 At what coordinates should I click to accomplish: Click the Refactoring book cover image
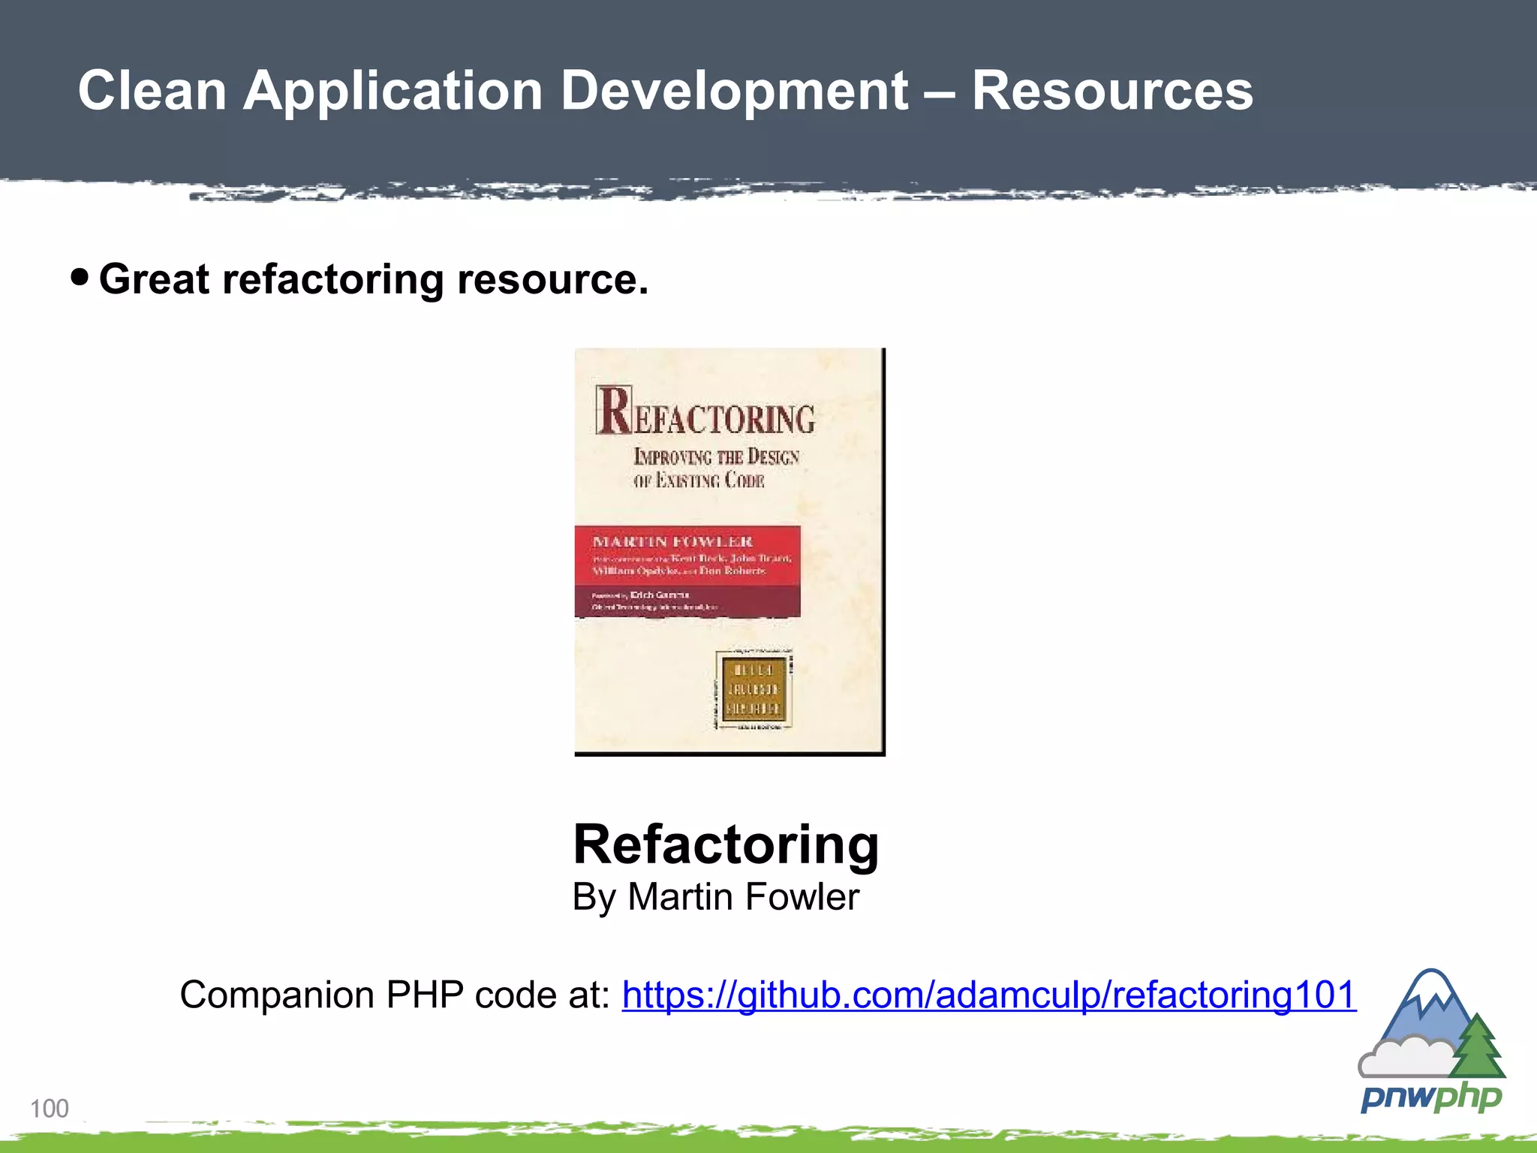(730, 552)
